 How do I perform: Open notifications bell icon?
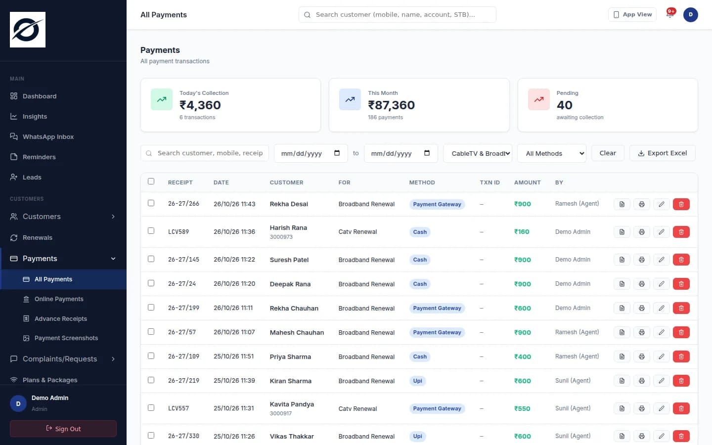[670, 14]
